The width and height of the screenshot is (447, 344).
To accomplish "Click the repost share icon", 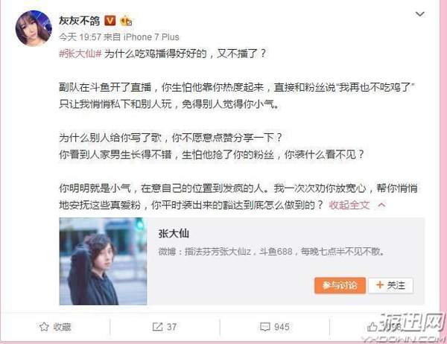I will pos(157,327).
